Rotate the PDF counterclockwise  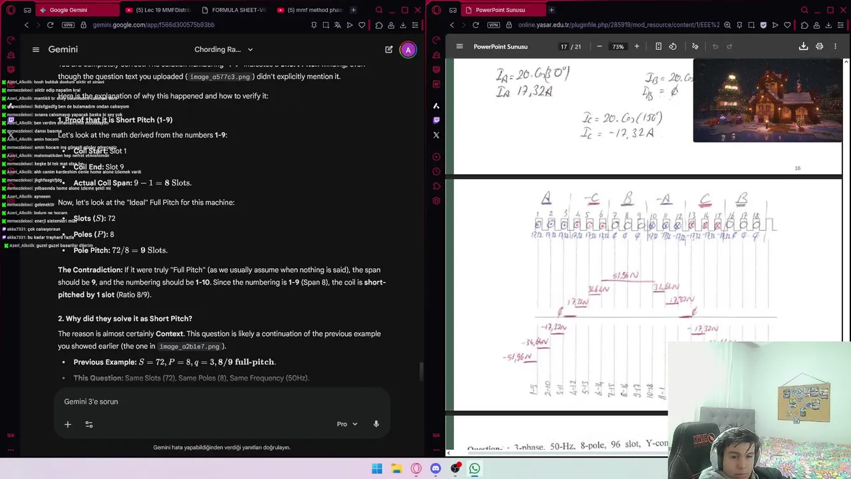click(x=673, y=47)
